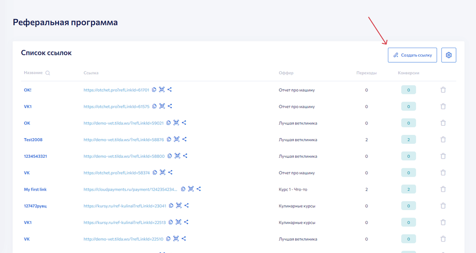Open the My first link entry
The width and height of the screenshot is (476, 253).
click(x=35, y=189)
